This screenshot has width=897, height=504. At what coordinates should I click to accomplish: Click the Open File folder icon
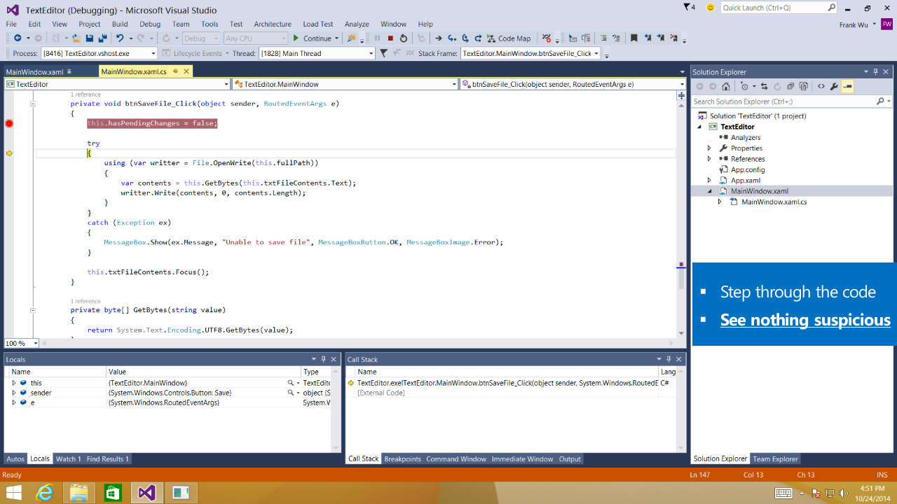pos(76,38)
